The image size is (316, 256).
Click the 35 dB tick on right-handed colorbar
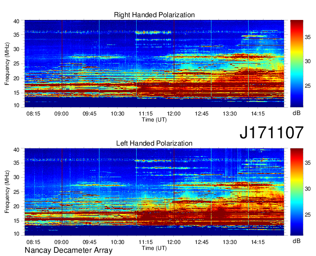point(308,37)
